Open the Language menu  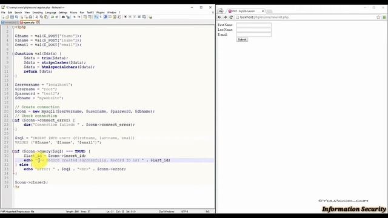pyautogui.click(x=51, y=12)
